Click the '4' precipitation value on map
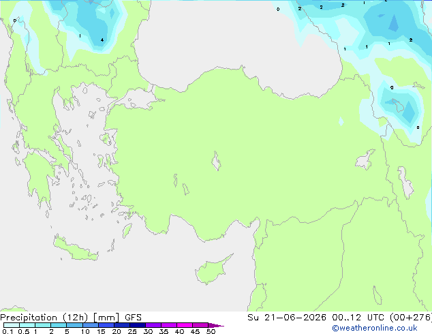 102,40
